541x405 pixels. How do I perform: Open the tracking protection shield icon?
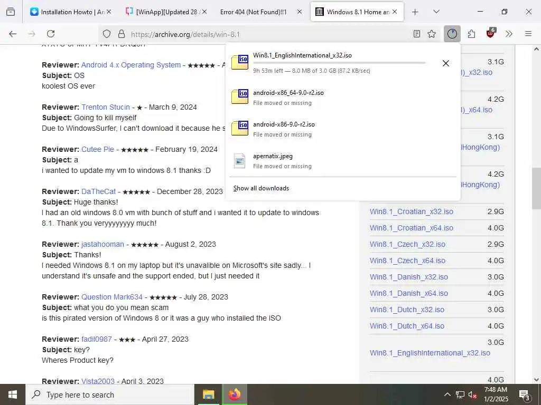(x=107, y=34)
